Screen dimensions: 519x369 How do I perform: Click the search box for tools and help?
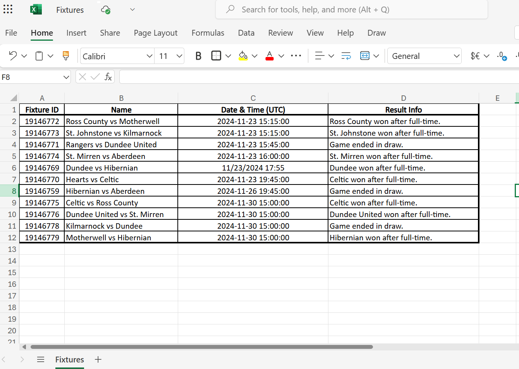352,9
